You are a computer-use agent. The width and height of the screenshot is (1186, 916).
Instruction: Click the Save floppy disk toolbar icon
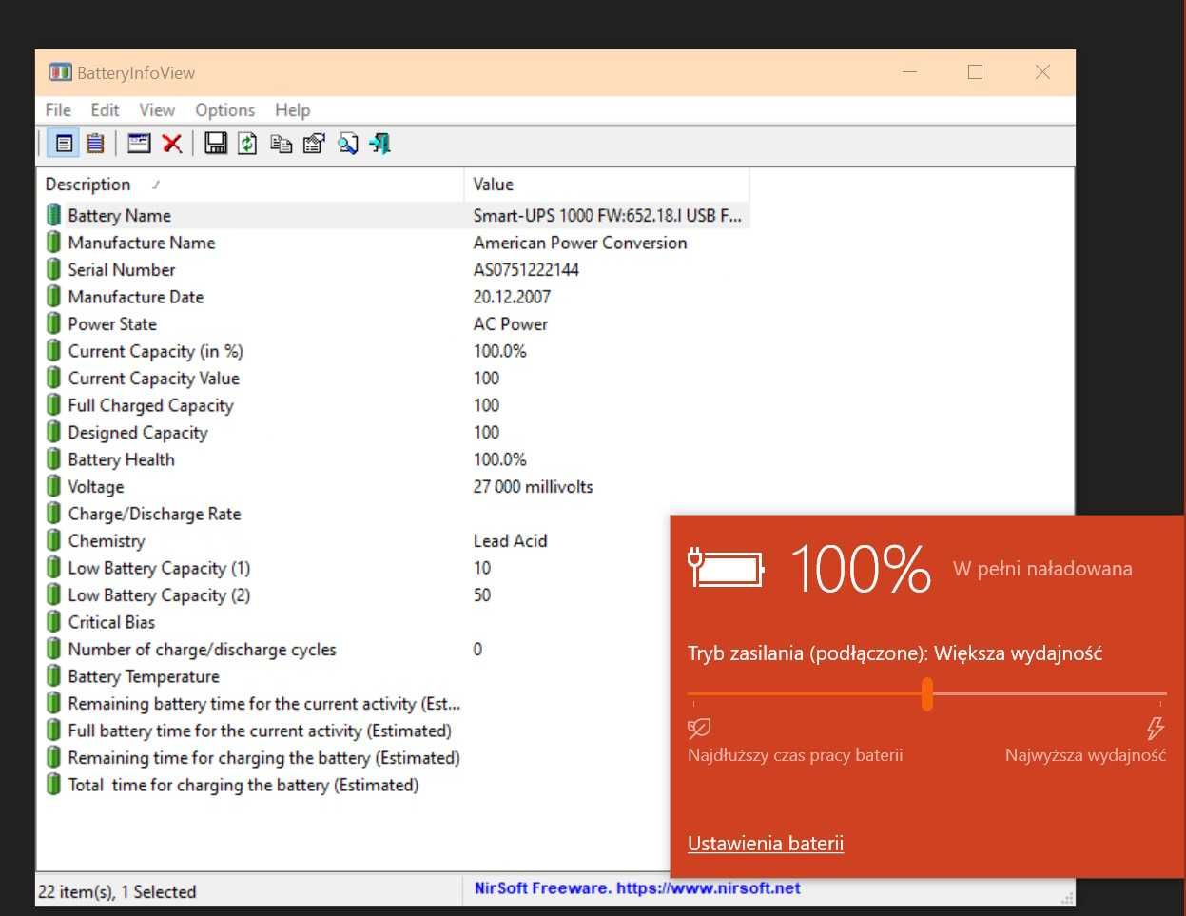tap(216, 144)
